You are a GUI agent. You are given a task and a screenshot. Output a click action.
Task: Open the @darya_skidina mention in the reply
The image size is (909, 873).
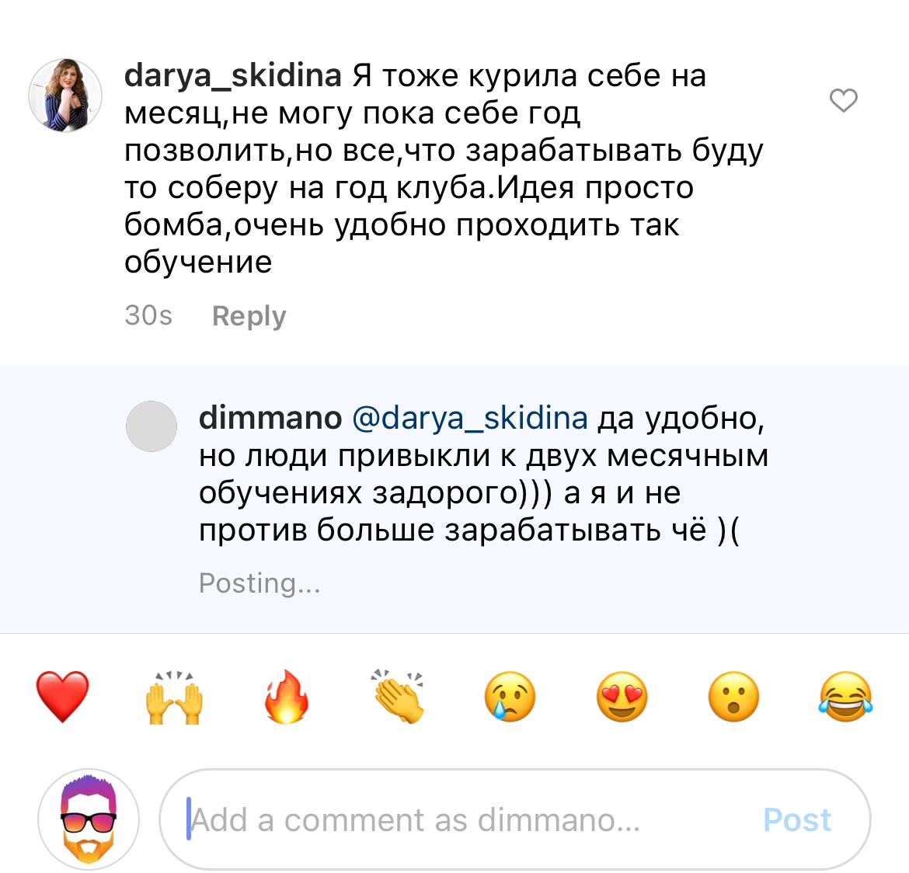(470, 419)
